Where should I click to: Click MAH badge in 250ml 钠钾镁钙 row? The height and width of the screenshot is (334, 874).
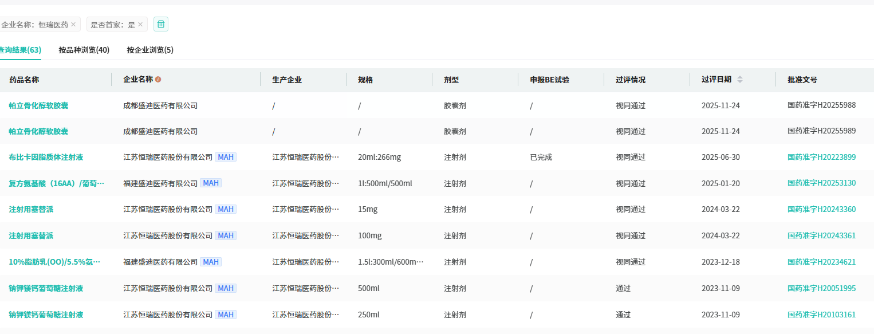coord(226,315)
